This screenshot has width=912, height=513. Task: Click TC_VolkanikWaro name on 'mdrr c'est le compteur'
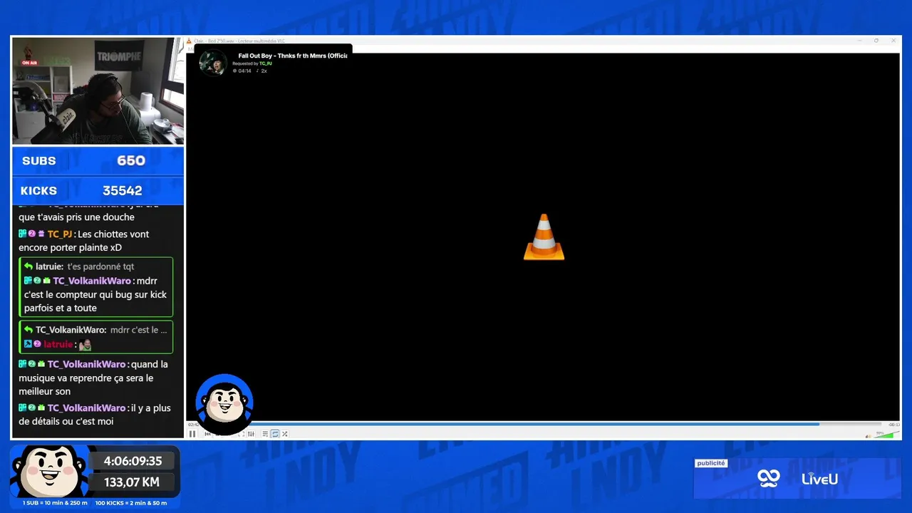92,281
